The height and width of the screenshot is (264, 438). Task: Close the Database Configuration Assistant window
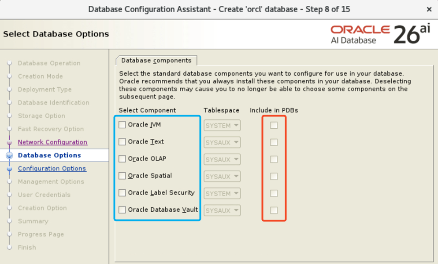pos(429,9)
